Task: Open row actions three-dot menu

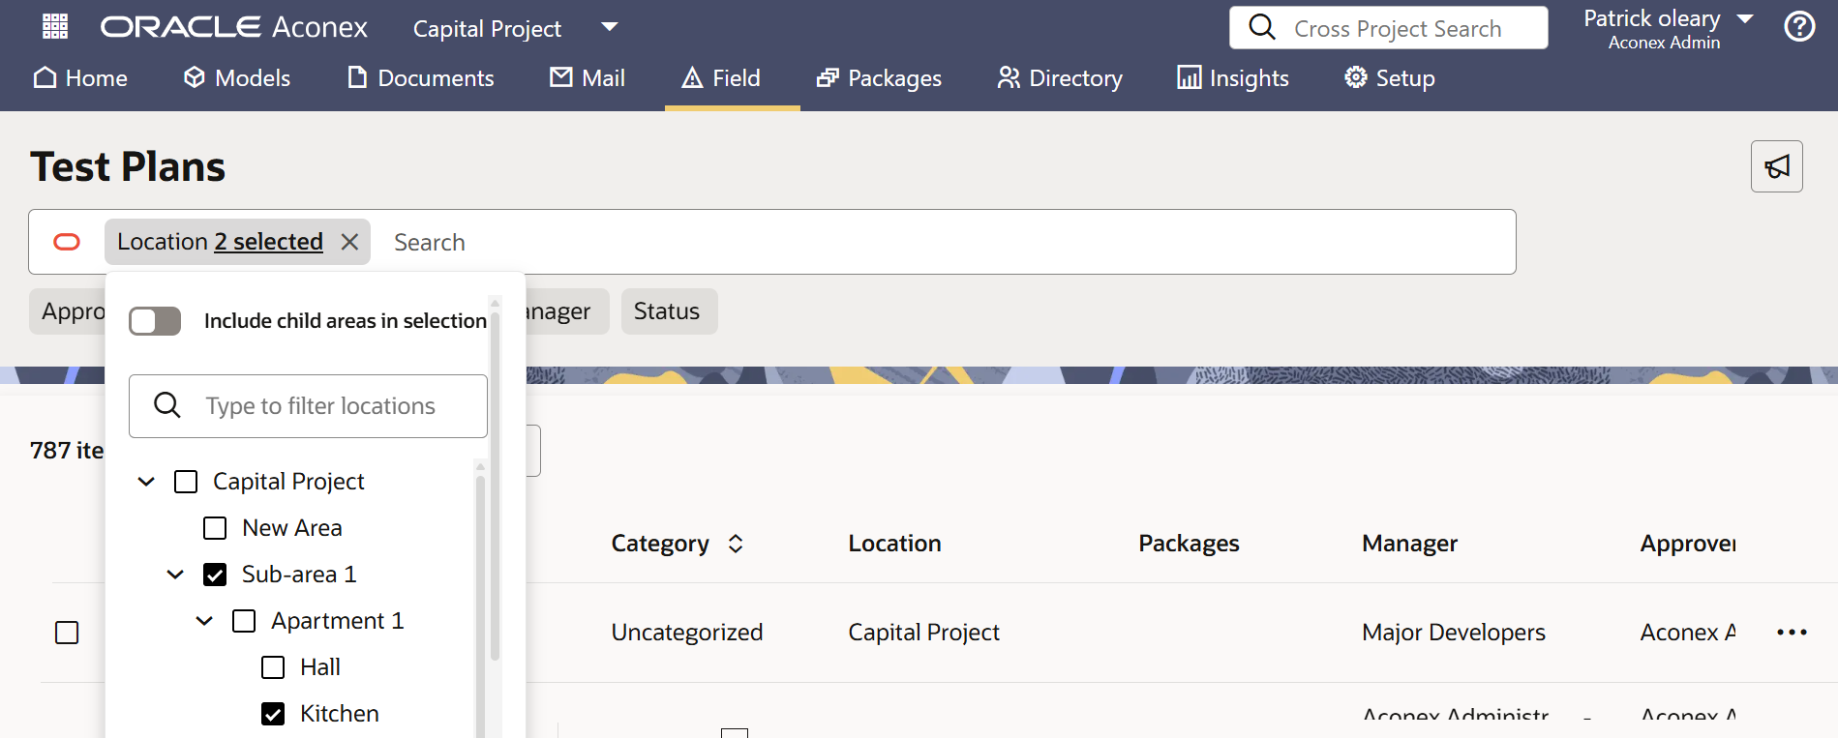Action: 1792,633
